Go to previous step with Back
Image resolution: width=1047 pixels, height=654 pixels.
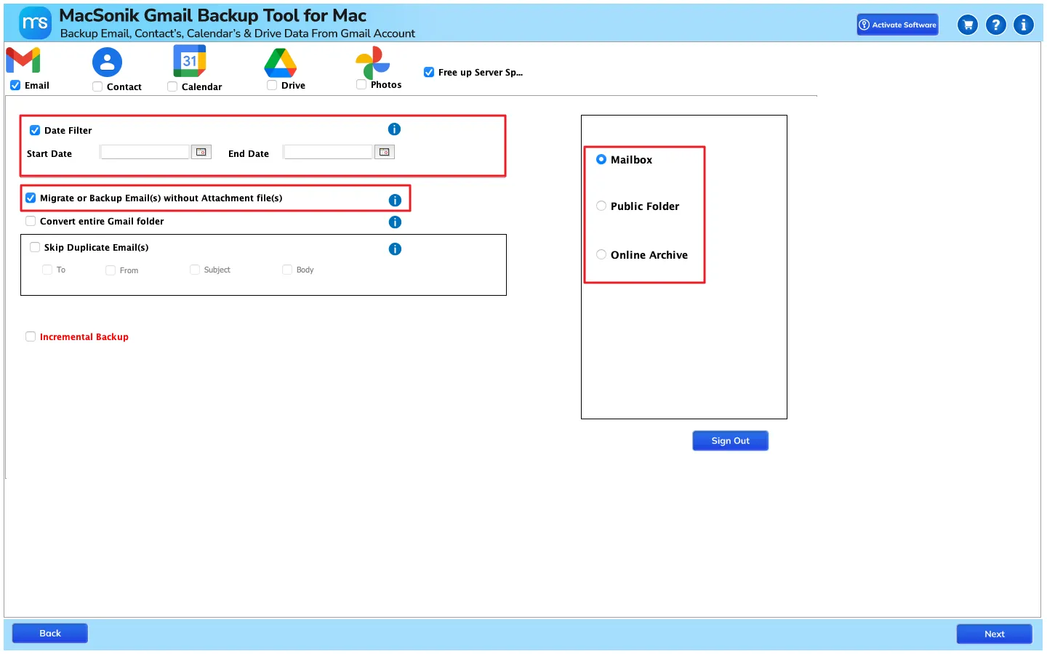(50, 633)
